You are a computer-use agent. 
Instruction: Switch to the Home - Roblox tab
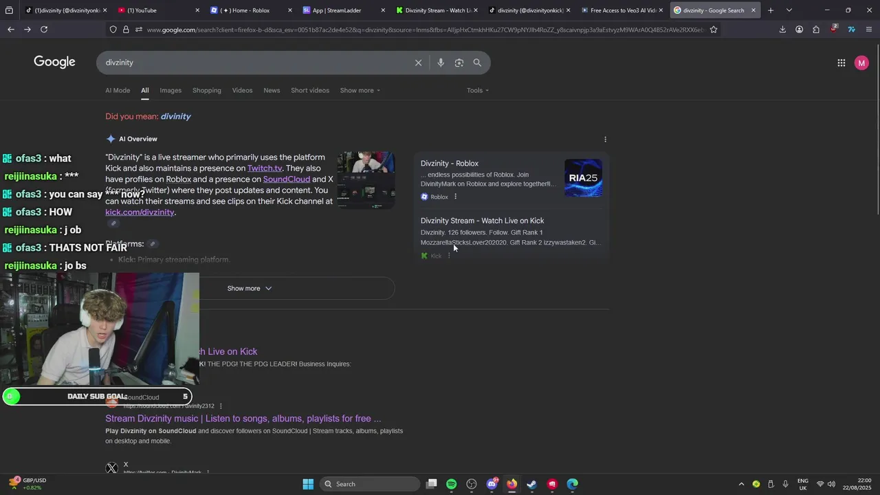(x=250, y=10)
